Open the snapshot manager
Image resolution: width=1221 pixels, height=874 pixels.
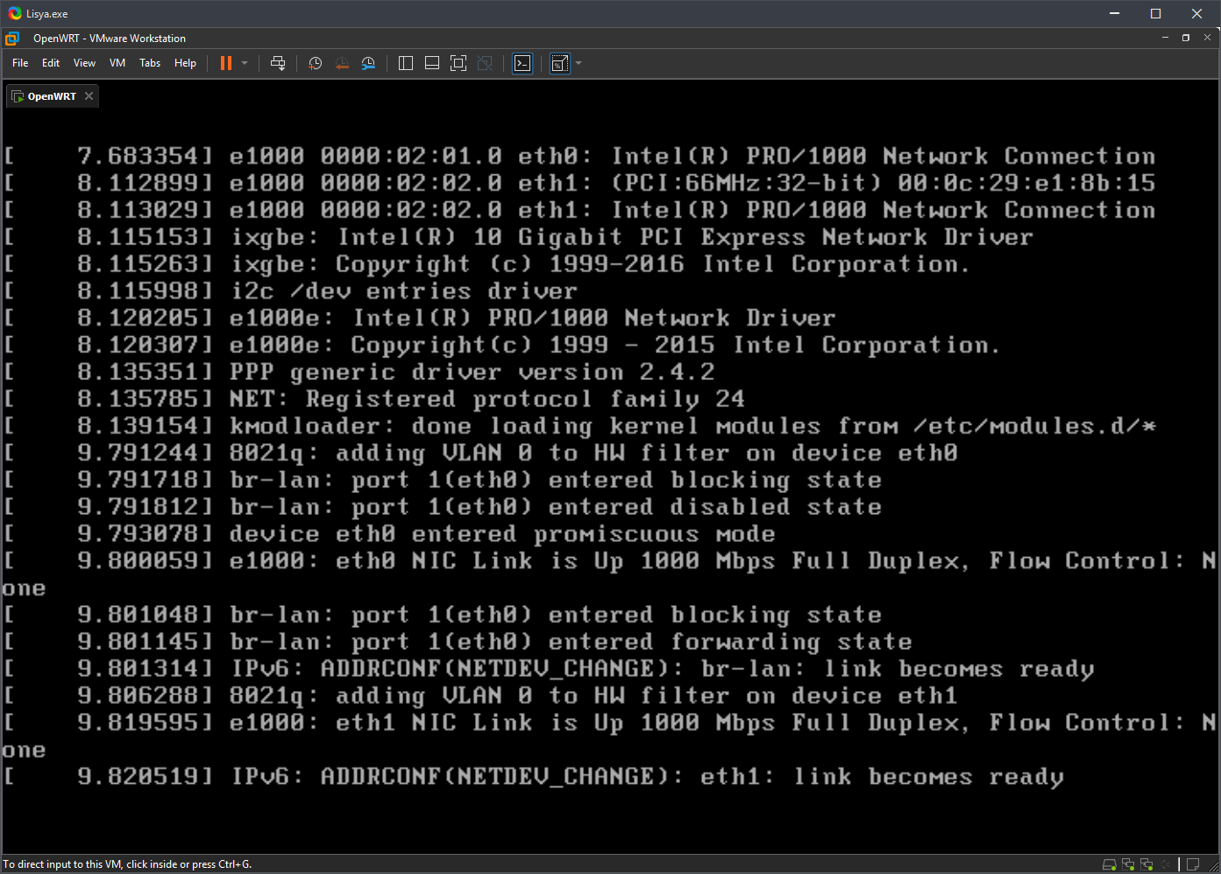click(x=368, y=63)
